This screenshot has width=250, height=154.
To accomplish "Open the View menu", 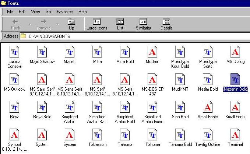I will pyautogui.click(x=35, y=12).
